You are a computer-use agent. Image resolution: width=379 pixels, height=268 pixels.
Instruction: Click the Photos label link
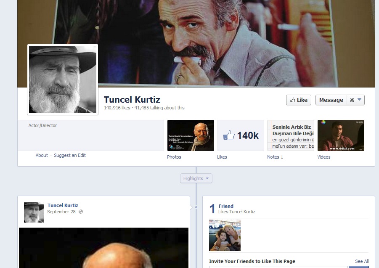(x=174, y=157)
